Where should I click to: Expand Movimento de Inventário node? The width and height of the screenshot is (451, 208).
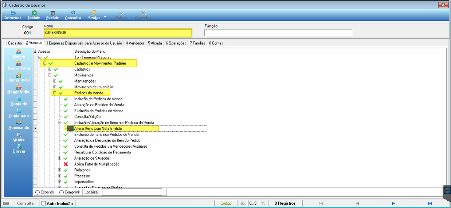point(55,87)
